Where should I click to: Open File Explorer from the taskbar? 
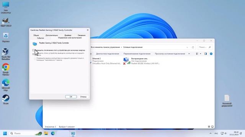(46, 134)
